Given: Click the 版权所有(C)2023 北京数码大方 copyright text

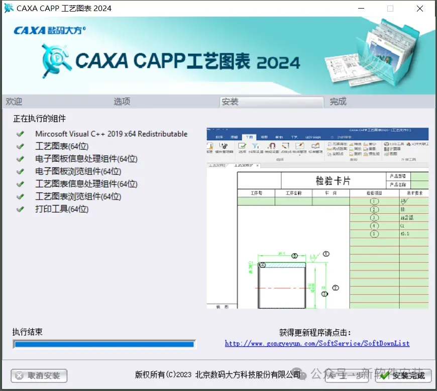Looking at the screenshot, I should point(217,374).
